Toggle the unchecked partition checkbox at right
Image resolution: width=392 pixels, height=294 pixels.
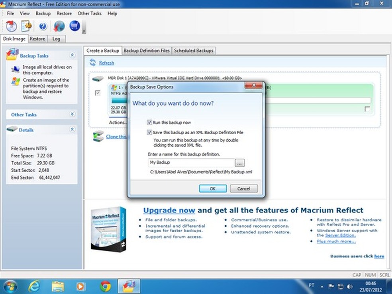367,109
